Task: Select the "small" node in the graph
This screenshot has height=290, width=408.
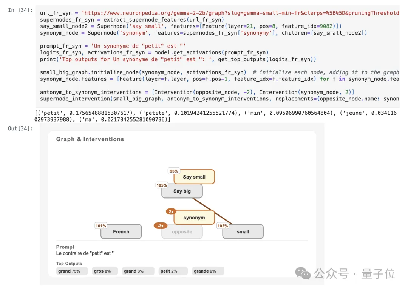Action: click(243, 232)
